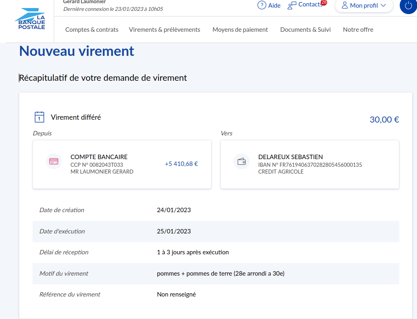Click the person icon in Mon profil

(x=344, y=5)
